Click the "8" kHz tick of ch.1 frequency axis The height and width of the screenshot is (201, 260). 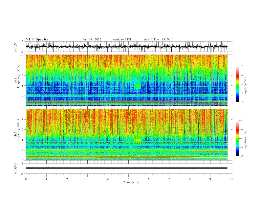tap(23, 65)
